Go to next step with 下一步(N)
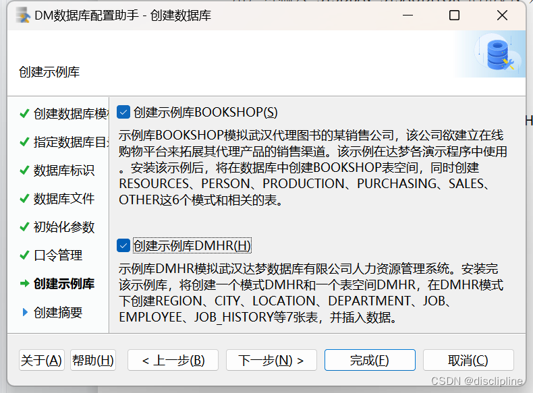Viewport: 533px width, 393px height. click(x=271, y=360)
